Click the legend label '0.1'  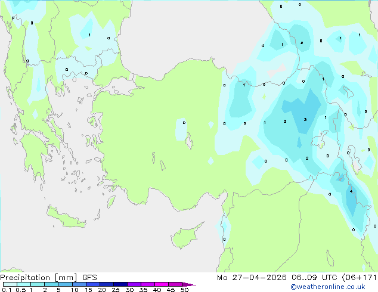click(7, 290)
